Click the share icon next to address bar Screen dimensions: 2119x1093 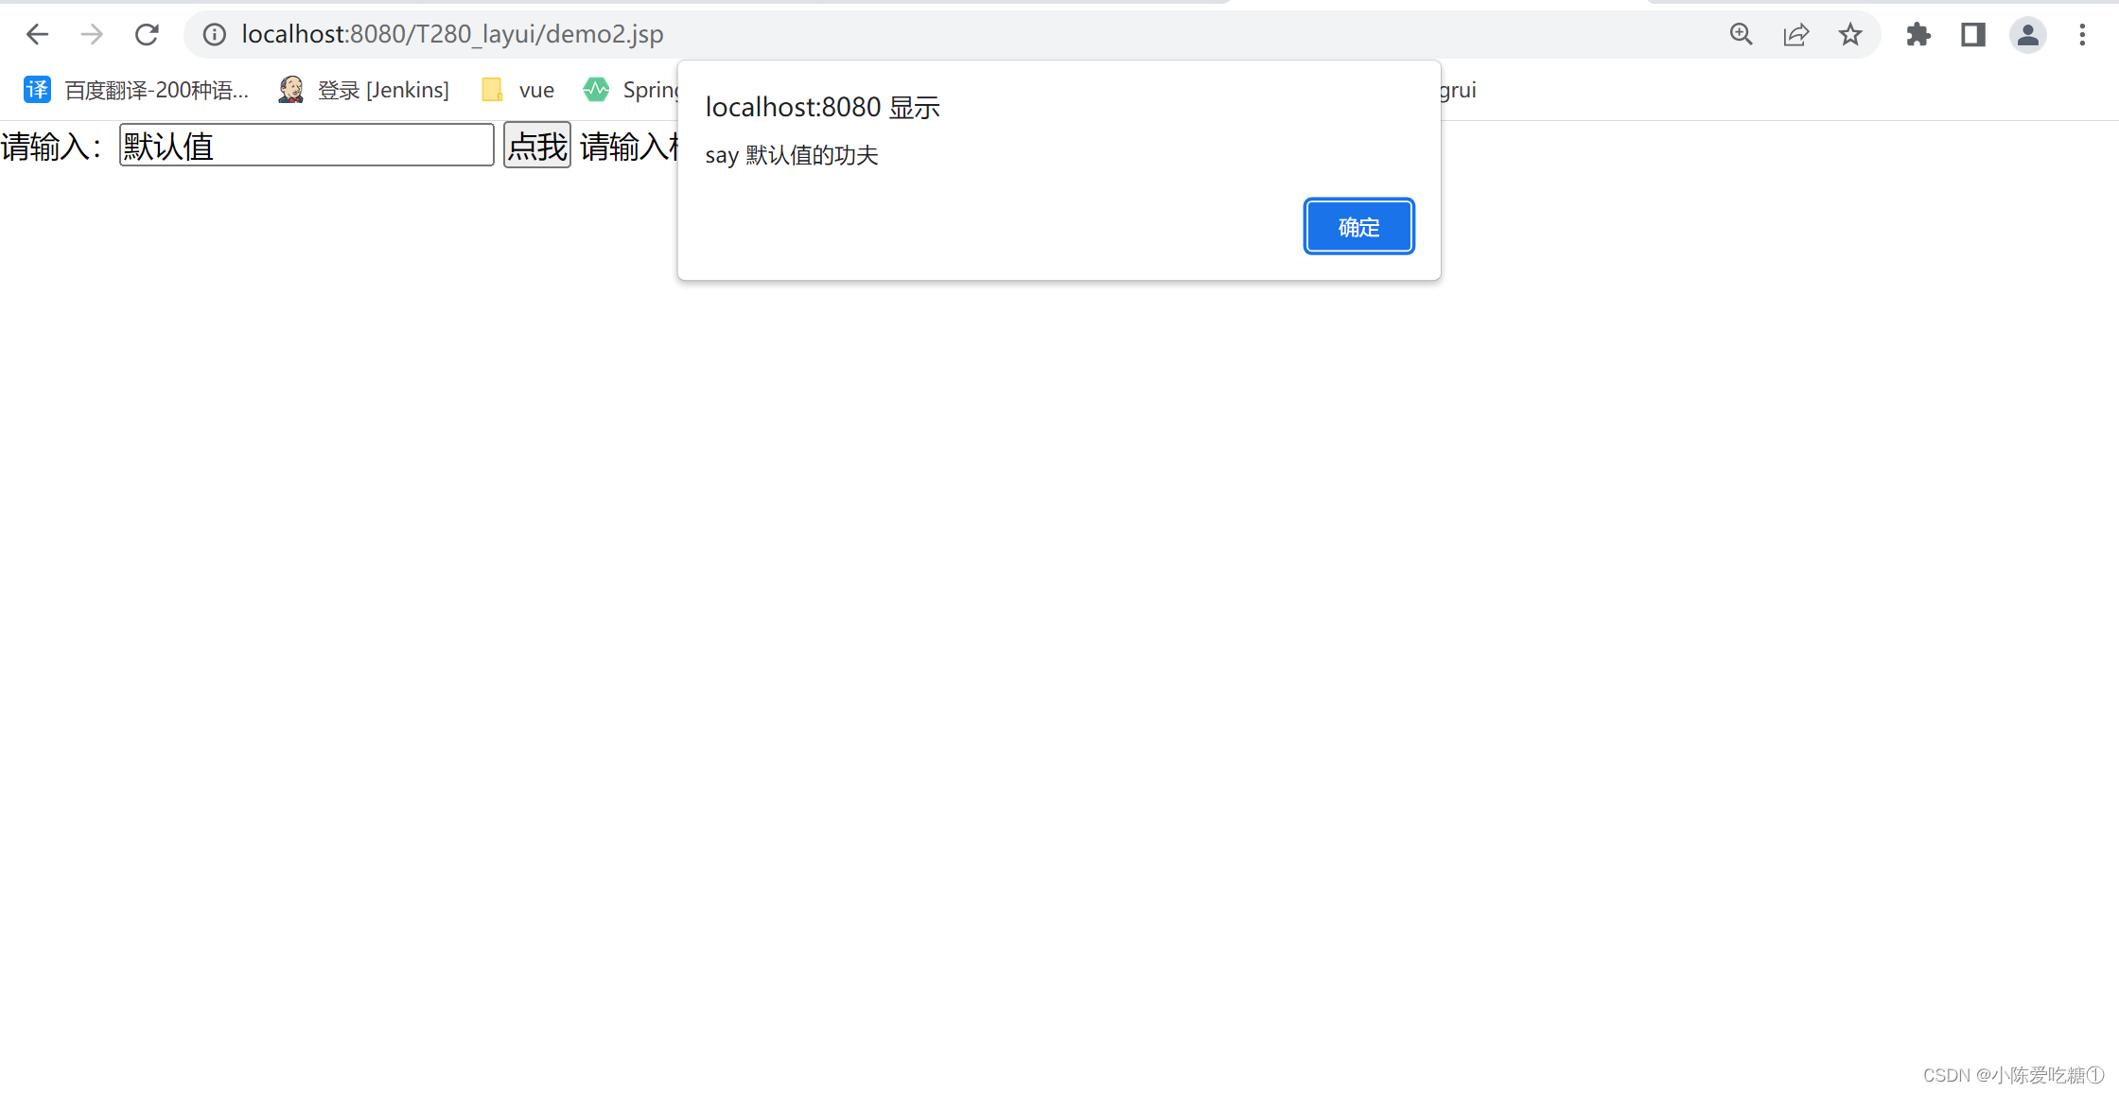tap(1795, 34)
